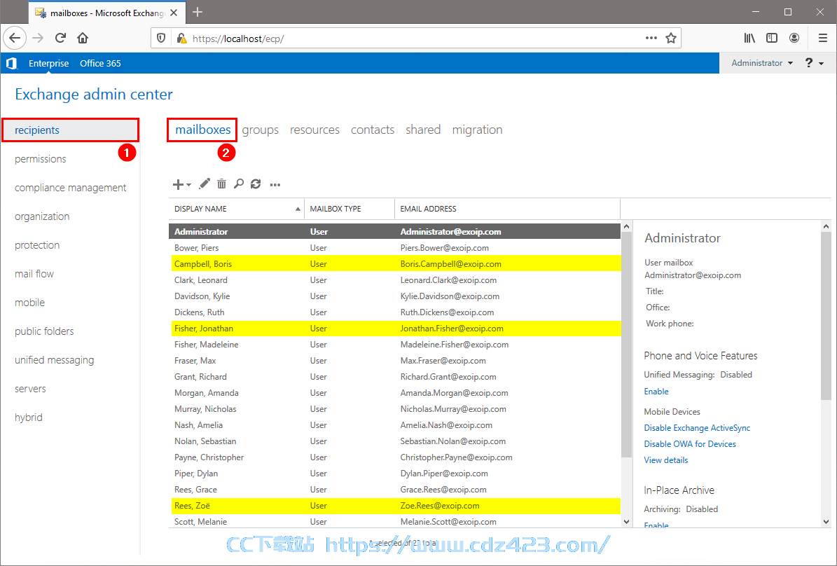Click Disable OWA for Devices link
This screenshot has height=566, width=837.
tap(690, 443)
